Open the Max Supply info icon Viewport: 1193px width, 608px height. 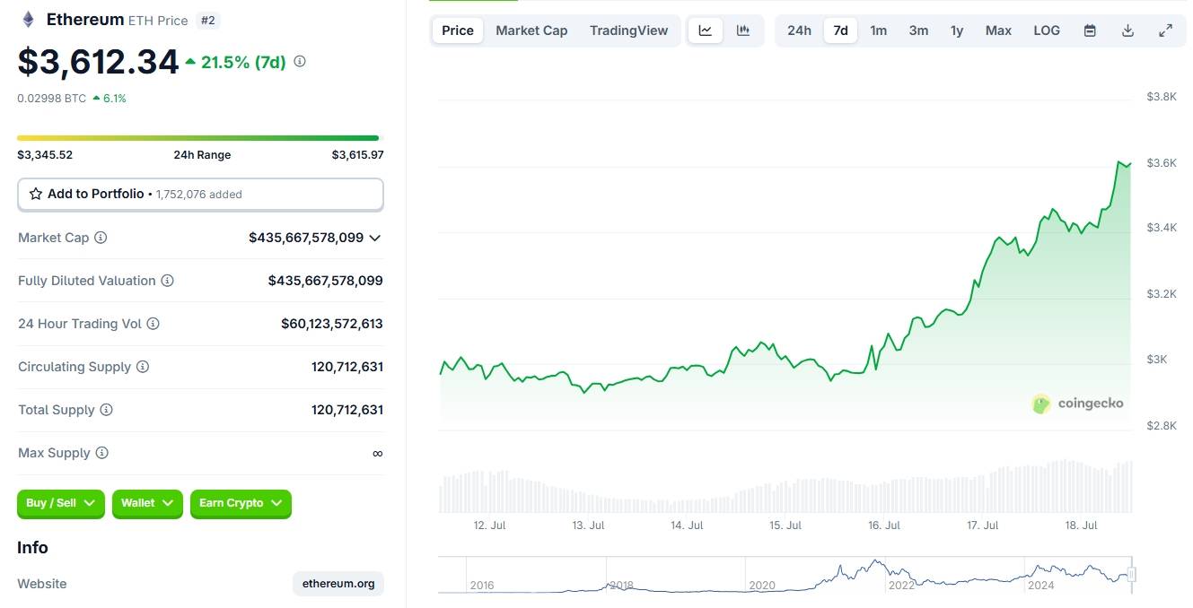101,453
